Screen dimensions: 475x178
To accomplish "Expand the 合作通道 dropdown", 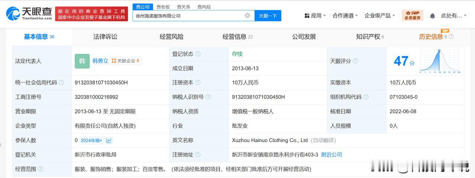I will point(345,16).
